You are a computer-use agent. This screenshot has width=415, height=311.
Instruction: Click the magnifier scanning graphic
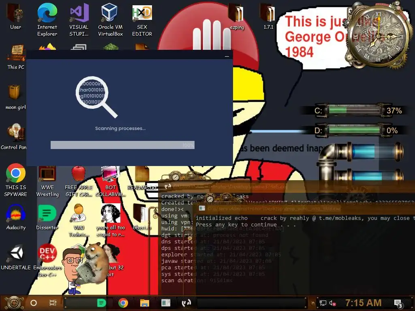96,97
